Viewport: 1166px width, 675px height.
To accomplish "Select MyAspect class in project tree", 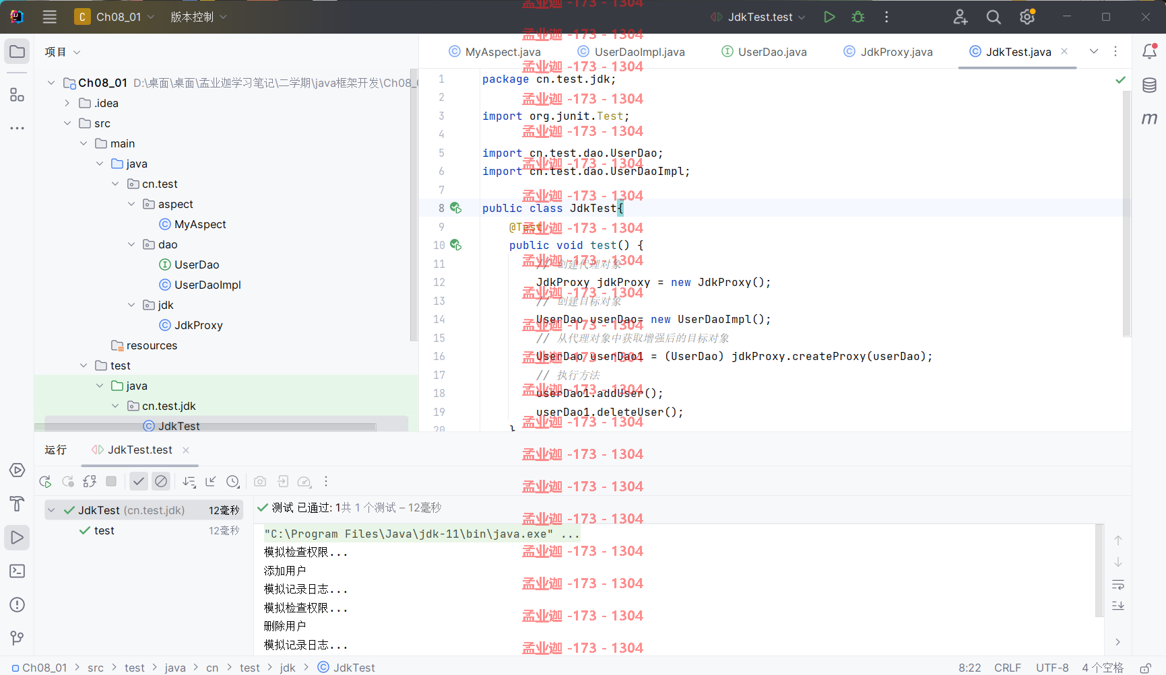I will click(x=192, y=224).
